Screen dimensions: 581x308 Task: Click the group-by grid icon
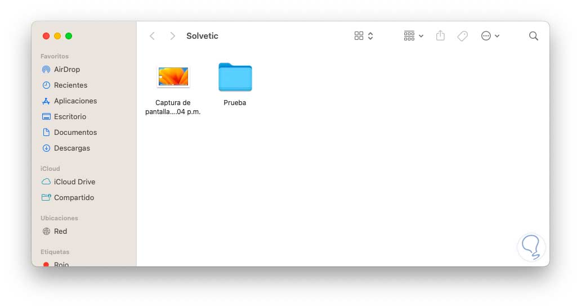tap(409, 36)
